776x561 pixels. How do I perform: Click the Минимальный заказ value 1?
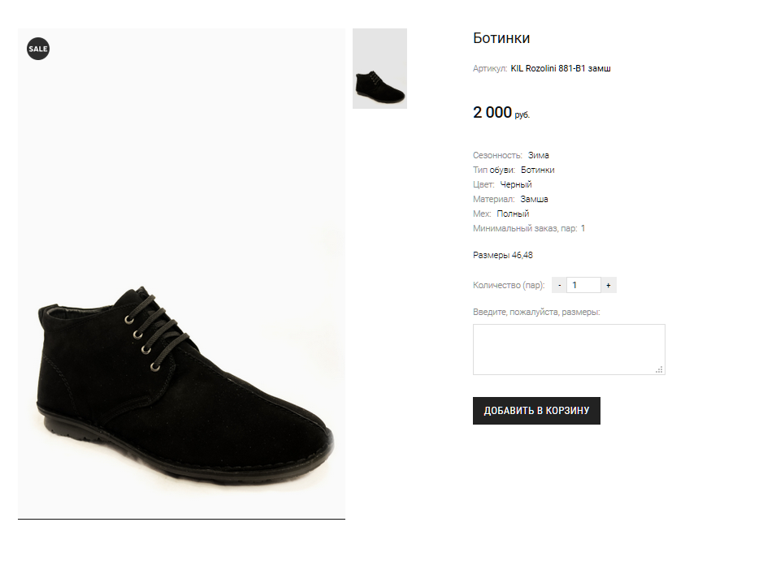tap(583, 228)
